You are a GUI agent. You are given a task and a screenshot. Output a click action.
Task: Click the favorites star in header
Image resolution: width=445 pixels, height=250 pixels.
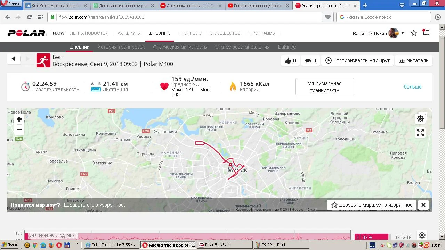tap(414, 33)
